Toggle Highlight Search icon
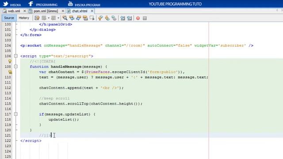 pyautogui.click(x=85, y=18)
